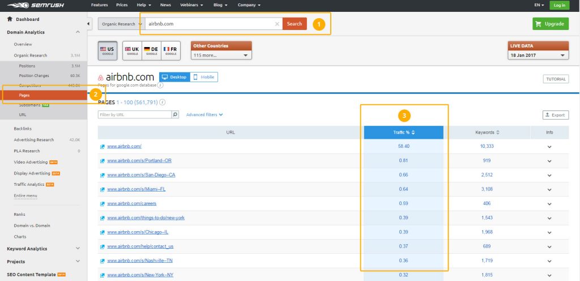Open external link icon for New-York--NY row
This screenshot has height=281, width=580.
(x=103, y=275)
